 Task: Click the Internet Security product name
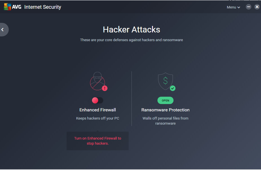[x=43, y=7]
